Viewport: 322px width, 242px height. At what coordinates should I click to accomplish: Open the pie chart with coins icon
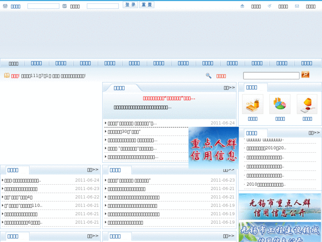(280, 104)
